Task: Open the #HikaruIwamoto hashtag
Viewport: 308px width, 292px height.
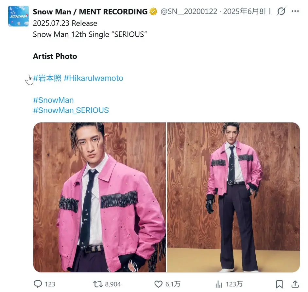Action: (x=94, y=78)
